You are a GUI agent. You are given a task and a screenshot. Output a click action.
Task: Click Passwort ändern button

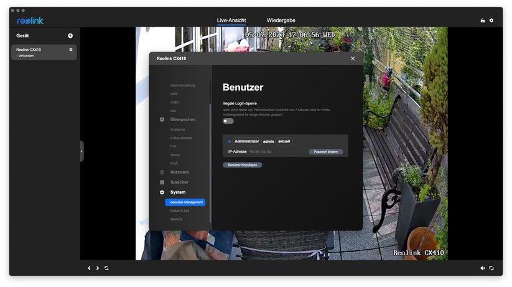click(x=326, y=152)
